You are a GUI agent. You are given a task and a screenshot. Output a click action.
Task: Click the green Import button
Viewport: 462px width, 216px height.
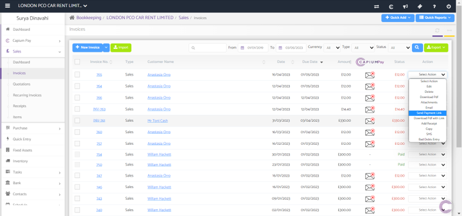pos(121,48)
